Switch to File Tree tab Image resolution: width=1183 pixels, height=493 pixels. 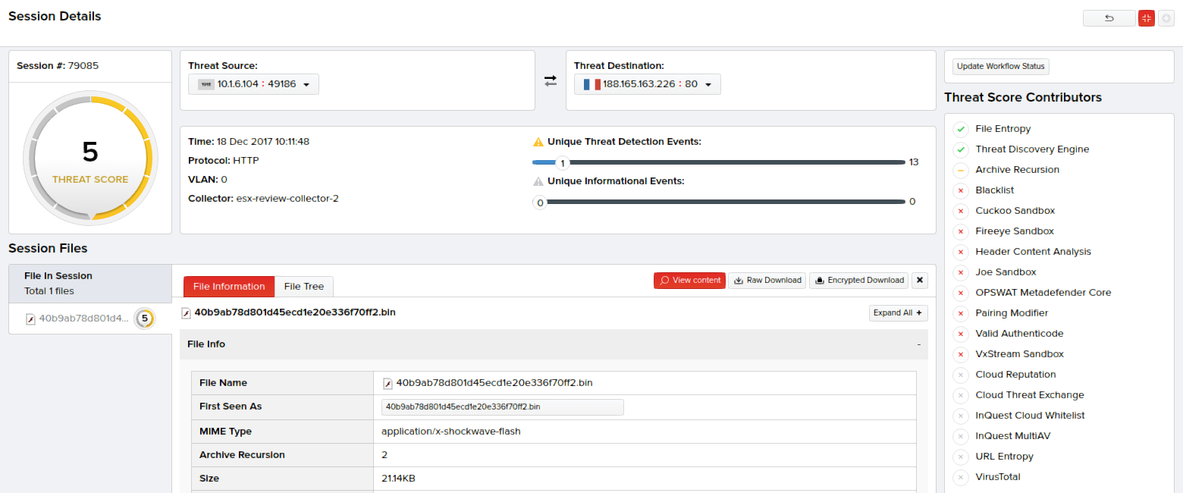click(303, 286)
